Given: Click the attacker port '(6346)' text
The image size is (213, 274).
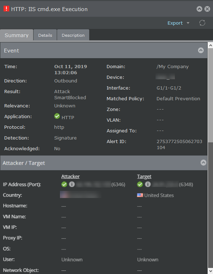Looking at the screenshot, I should point(118,184).
